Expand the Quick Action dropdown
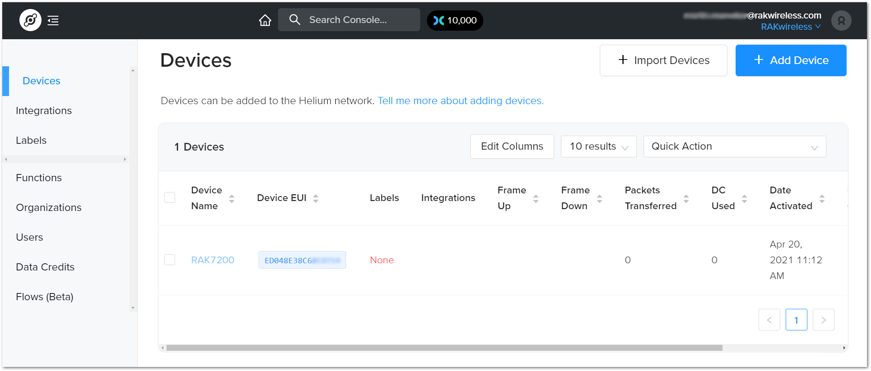The image size is (871, 371). pyautogui.click(x=734, y=147)
